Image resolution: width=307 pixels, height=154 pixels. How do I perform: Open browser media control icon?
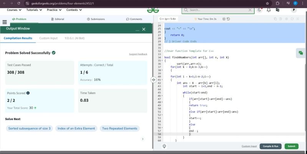288,3
